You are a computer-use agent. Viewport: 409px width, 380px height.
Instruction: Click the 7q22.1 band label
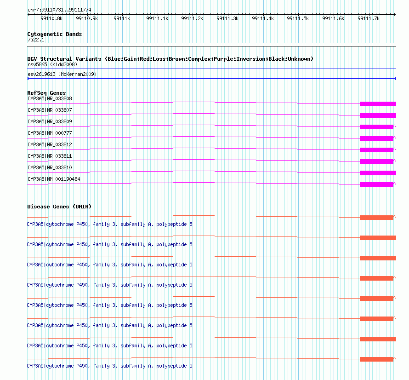pyautogui.click(x=36, y=40)
